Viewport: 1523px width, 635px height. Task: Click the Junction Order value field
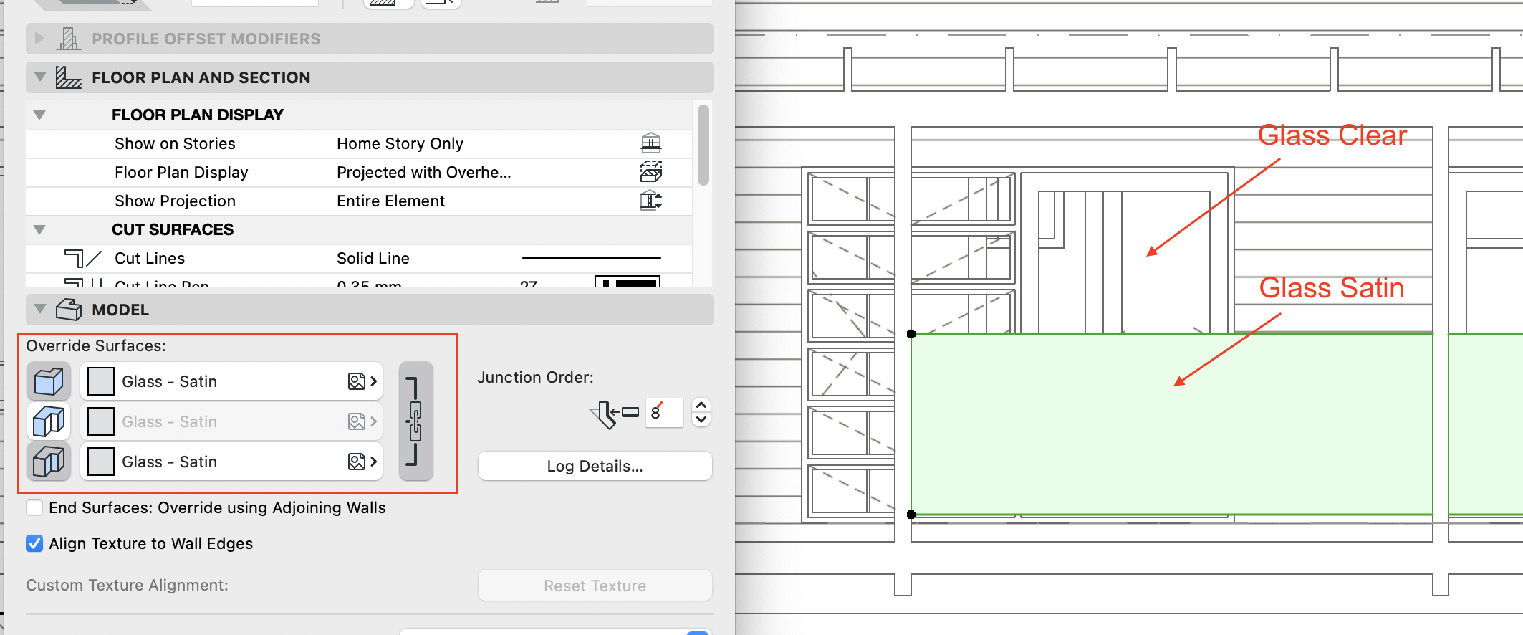[x=665, y=413]
